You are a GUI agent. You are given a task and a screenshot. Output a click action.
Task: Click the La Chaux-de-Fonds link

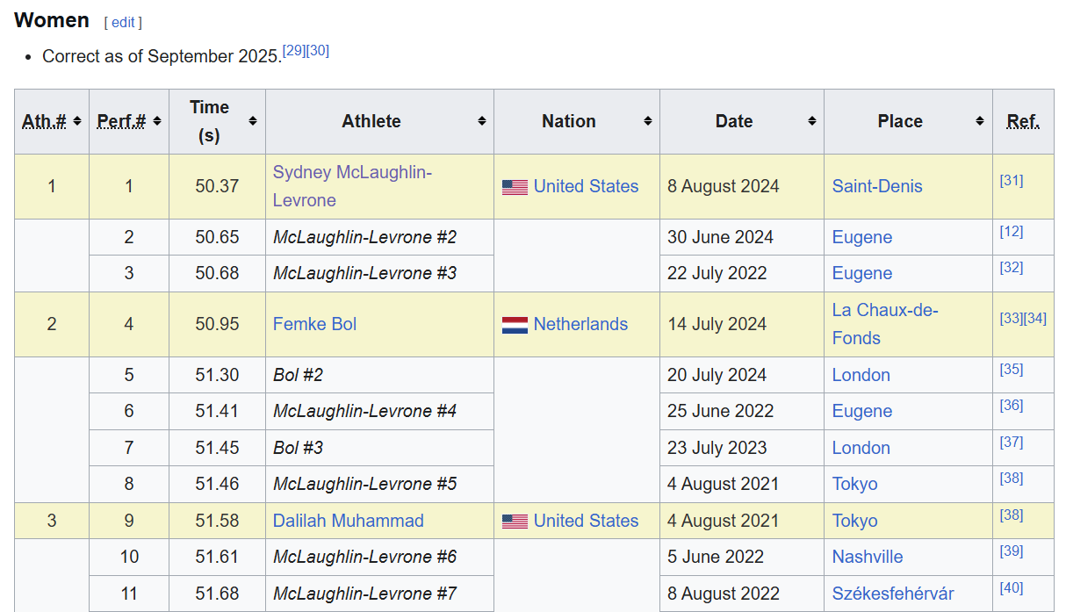point(884,311)
